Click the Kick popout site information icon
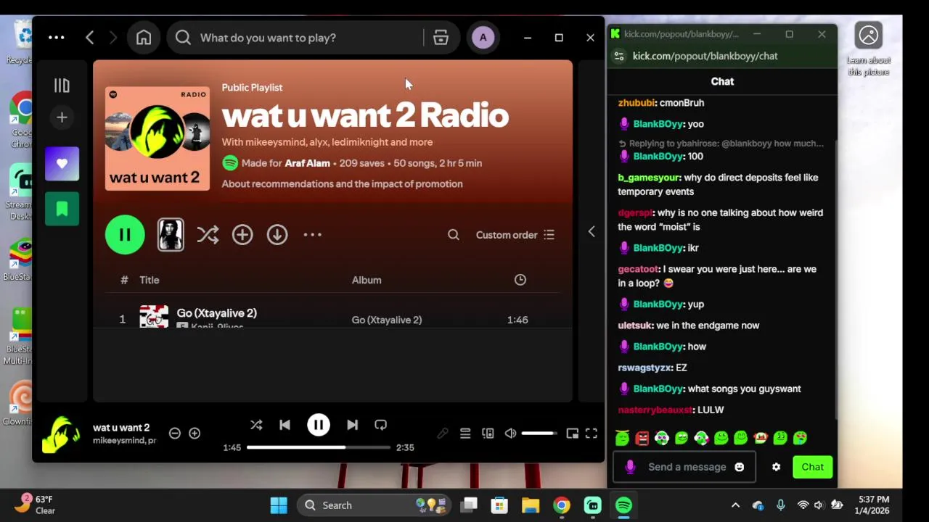 [619, 56]
